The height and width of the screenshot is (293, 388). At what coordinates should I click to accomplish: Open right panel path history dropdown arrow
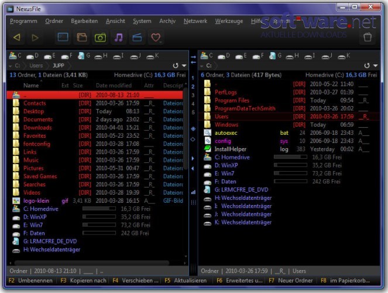pyautogui.click(x=376, y=66)
